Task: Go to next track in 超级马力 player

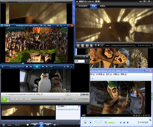Action: tap(87, 45)
